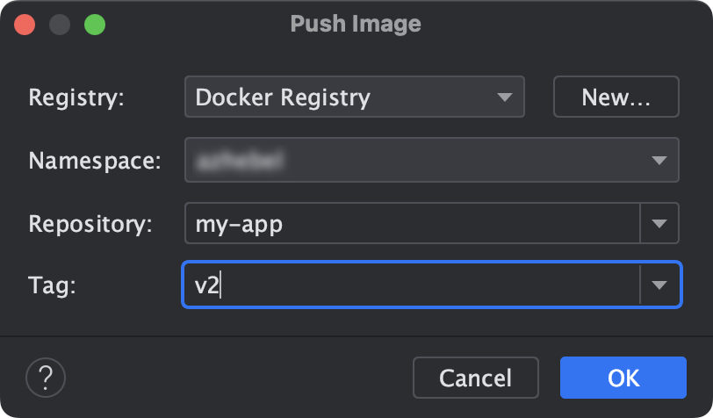Focus the Repository field containing my-app
Screen dimensions: 713x418
tap(412, 223)
